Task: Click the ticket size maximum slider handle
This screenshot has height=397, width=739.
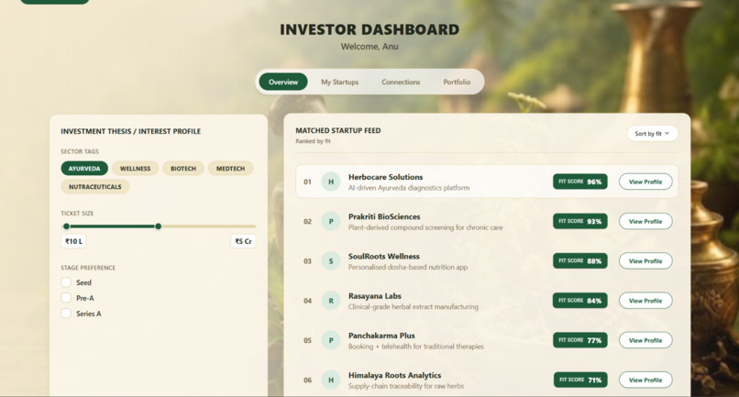Action: [x=159, y=226]
